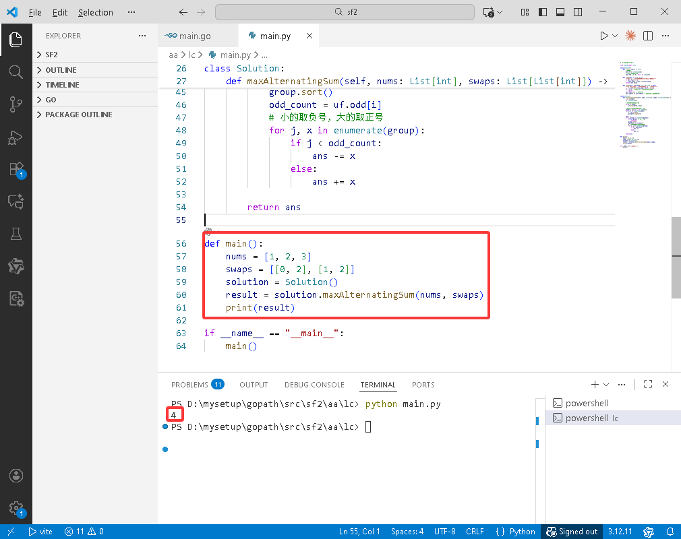
Task: Open Explorer views and more actions
Action: (x=142, y=36)
